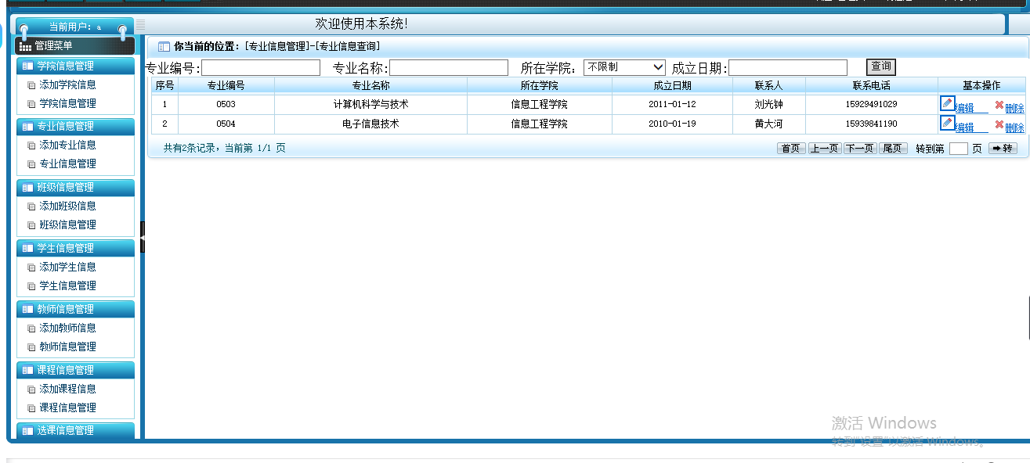The height and width of the screenshot is (463, 1030).
Task: Click the contact name 黄大河
Action: 768,124
